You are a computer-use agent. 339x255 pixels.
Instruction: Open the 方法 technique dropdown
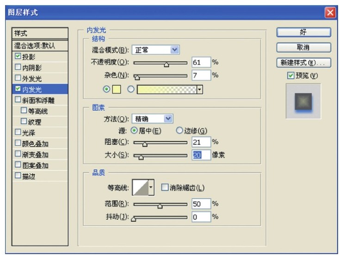(x=153, y=119)
